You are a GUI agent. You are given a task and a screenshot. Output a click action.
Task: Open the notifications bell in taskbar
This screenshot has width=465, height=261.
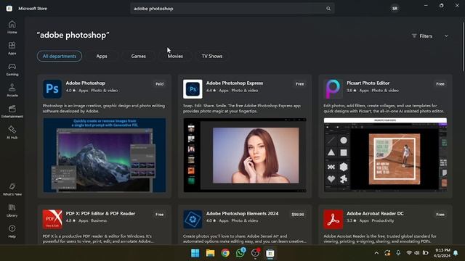tap(456, 253)
